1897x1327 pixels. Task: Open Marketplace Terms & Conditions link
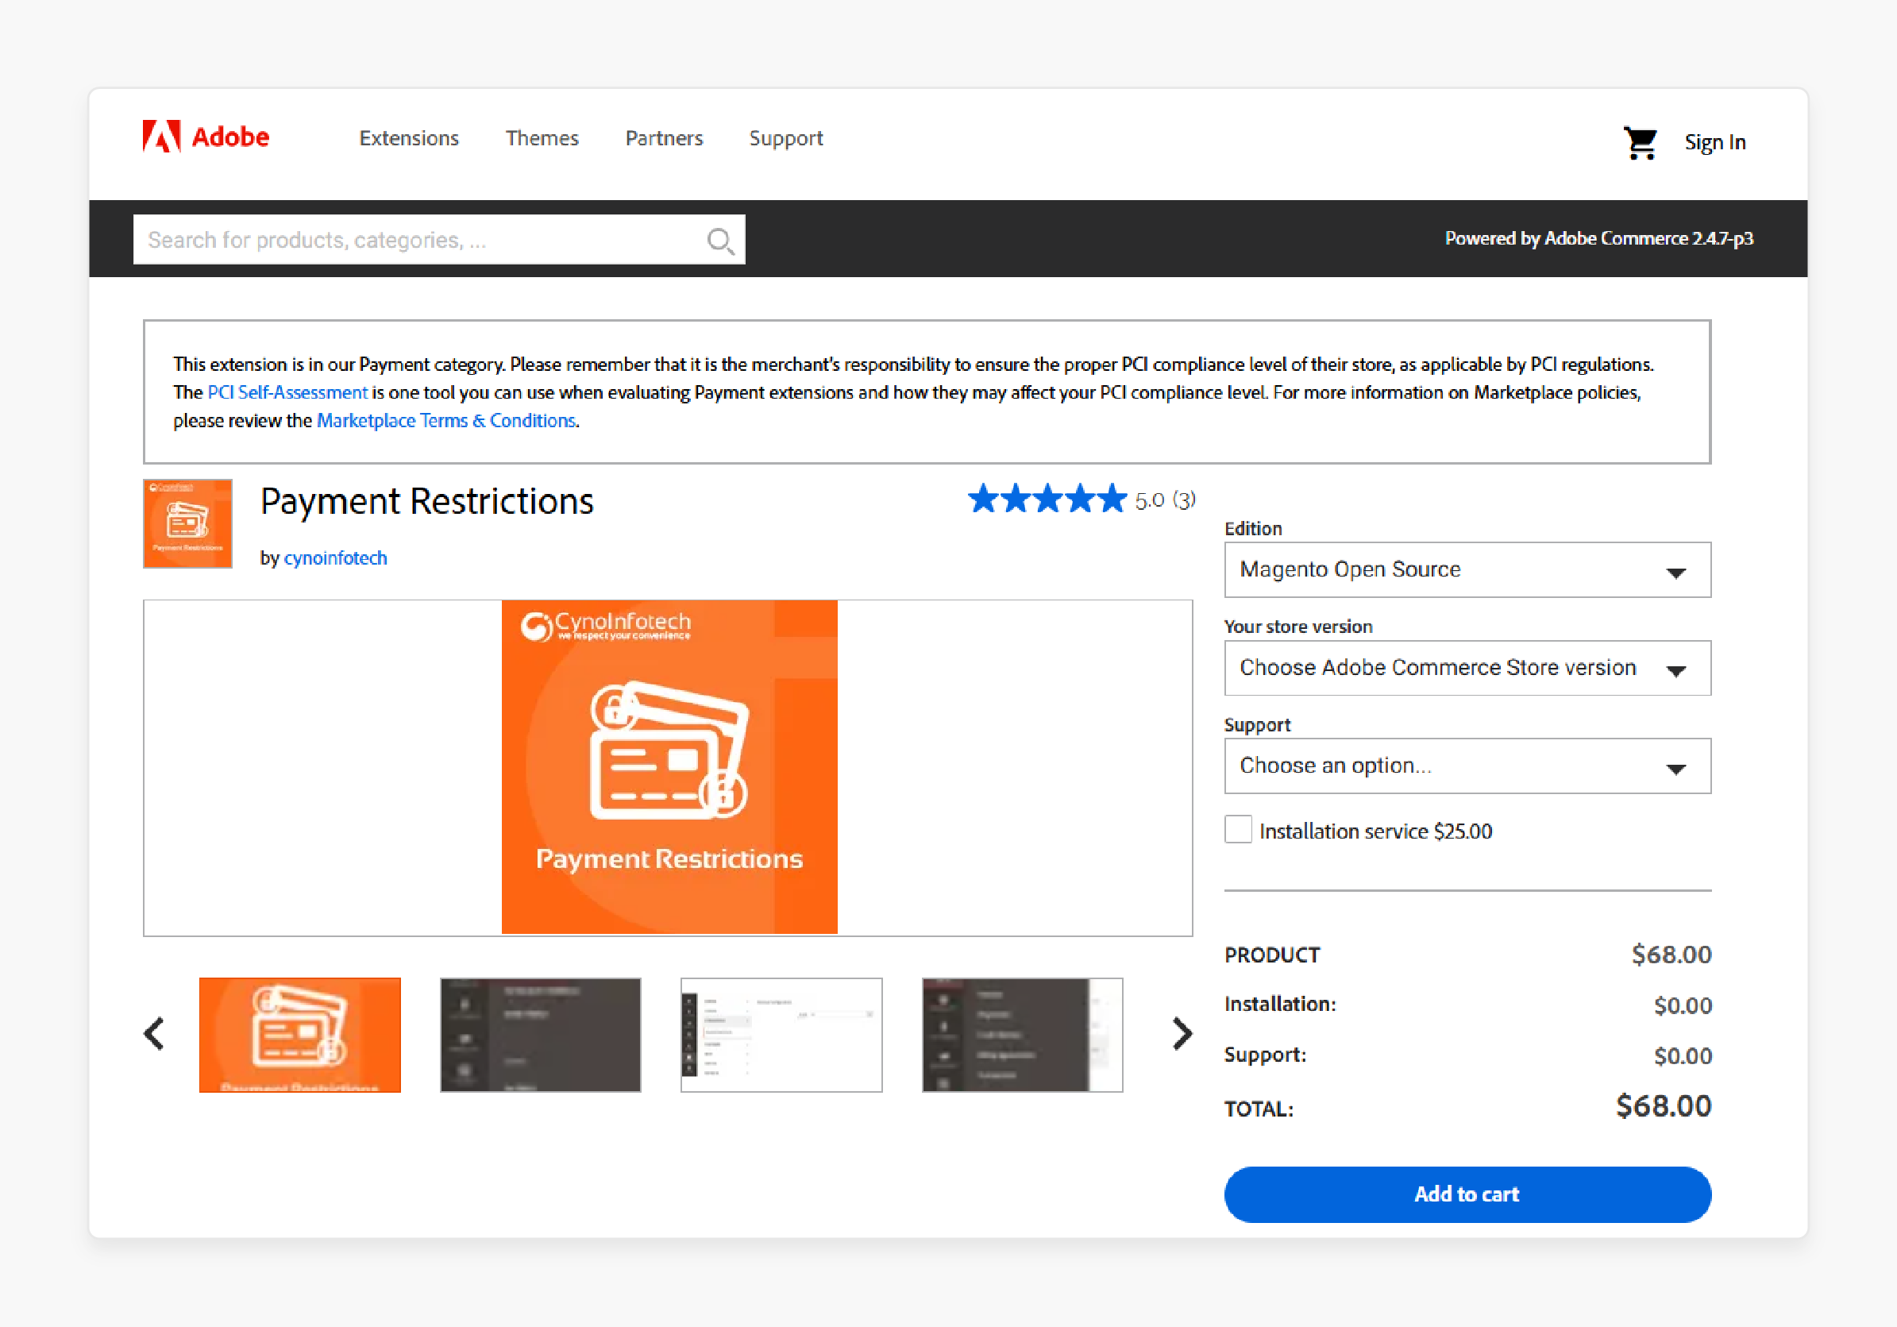[446, 421]
